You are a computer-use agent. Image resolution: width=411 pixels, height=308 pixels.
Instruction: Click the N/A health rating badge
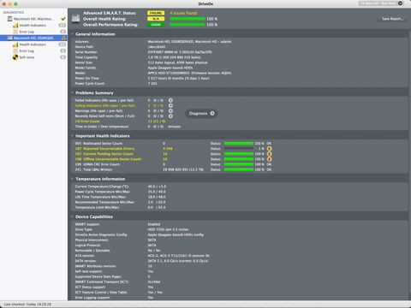click(156, 19)
